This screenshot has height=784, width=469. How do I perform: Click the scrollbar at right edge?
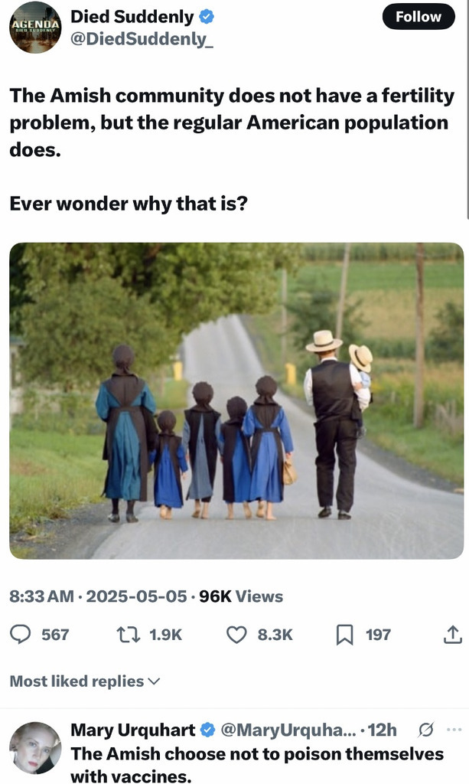tap(467, 110)
